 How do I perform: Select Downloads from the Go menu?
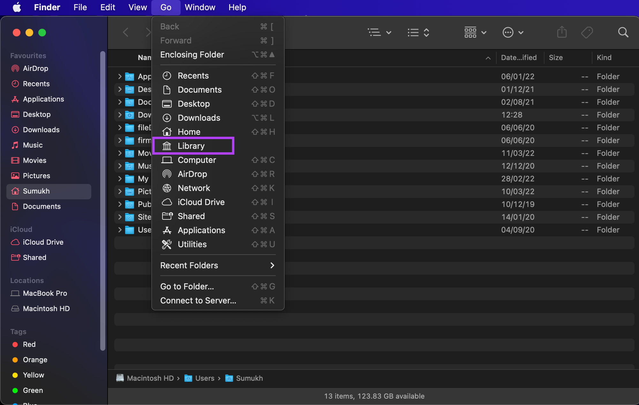(199, 118)
